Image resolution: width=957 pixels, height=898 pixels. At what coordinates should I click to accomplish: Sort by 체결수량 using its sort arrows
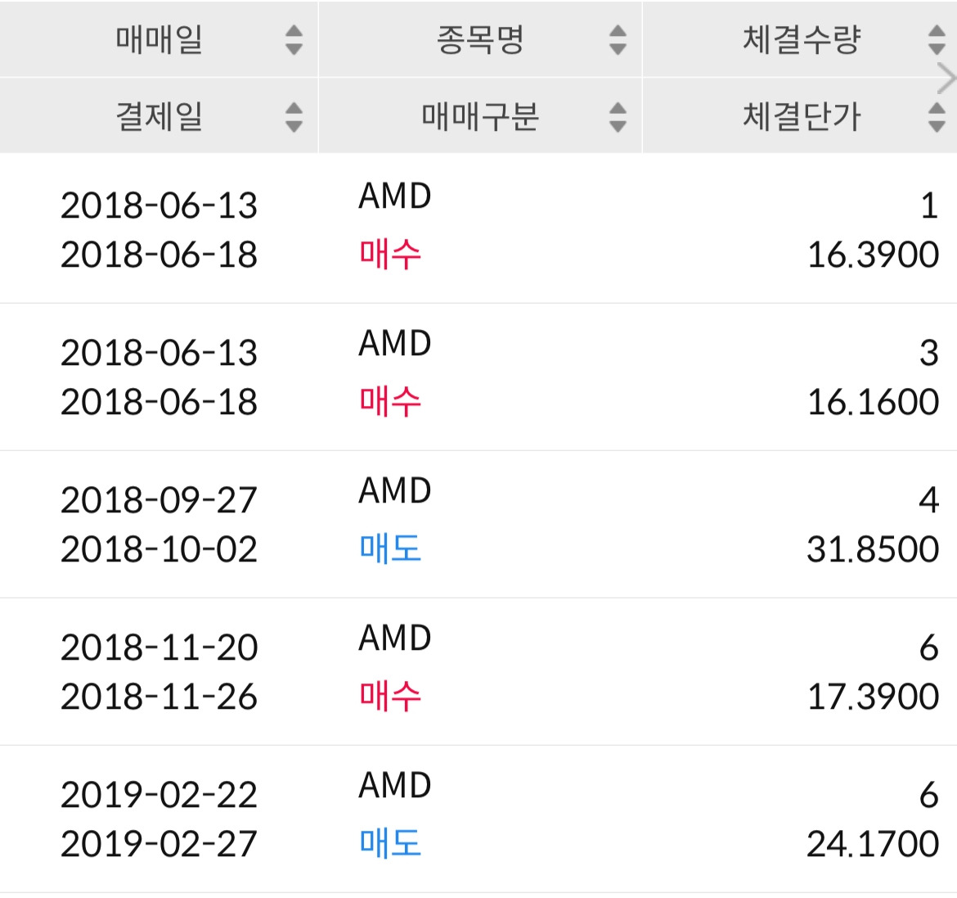937,39
